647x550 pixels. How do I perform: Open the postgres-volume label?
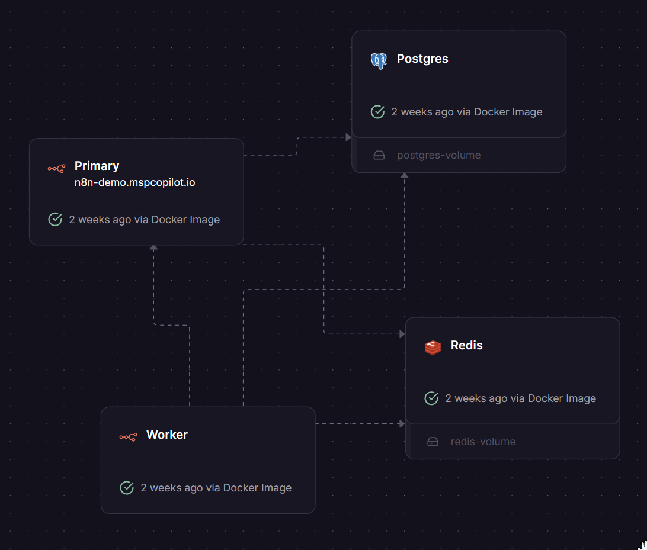(x=438, y=156)
